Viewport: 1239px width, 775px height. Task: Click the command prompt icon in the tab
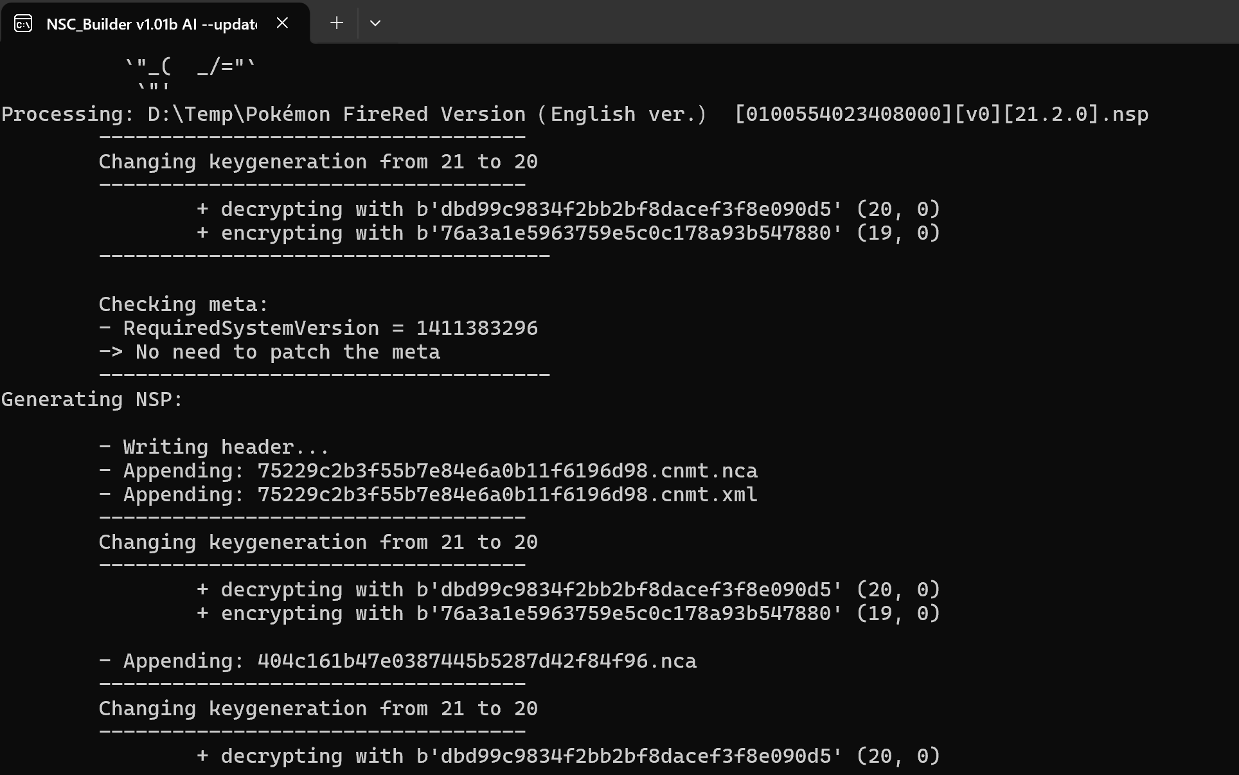(23, 24)
